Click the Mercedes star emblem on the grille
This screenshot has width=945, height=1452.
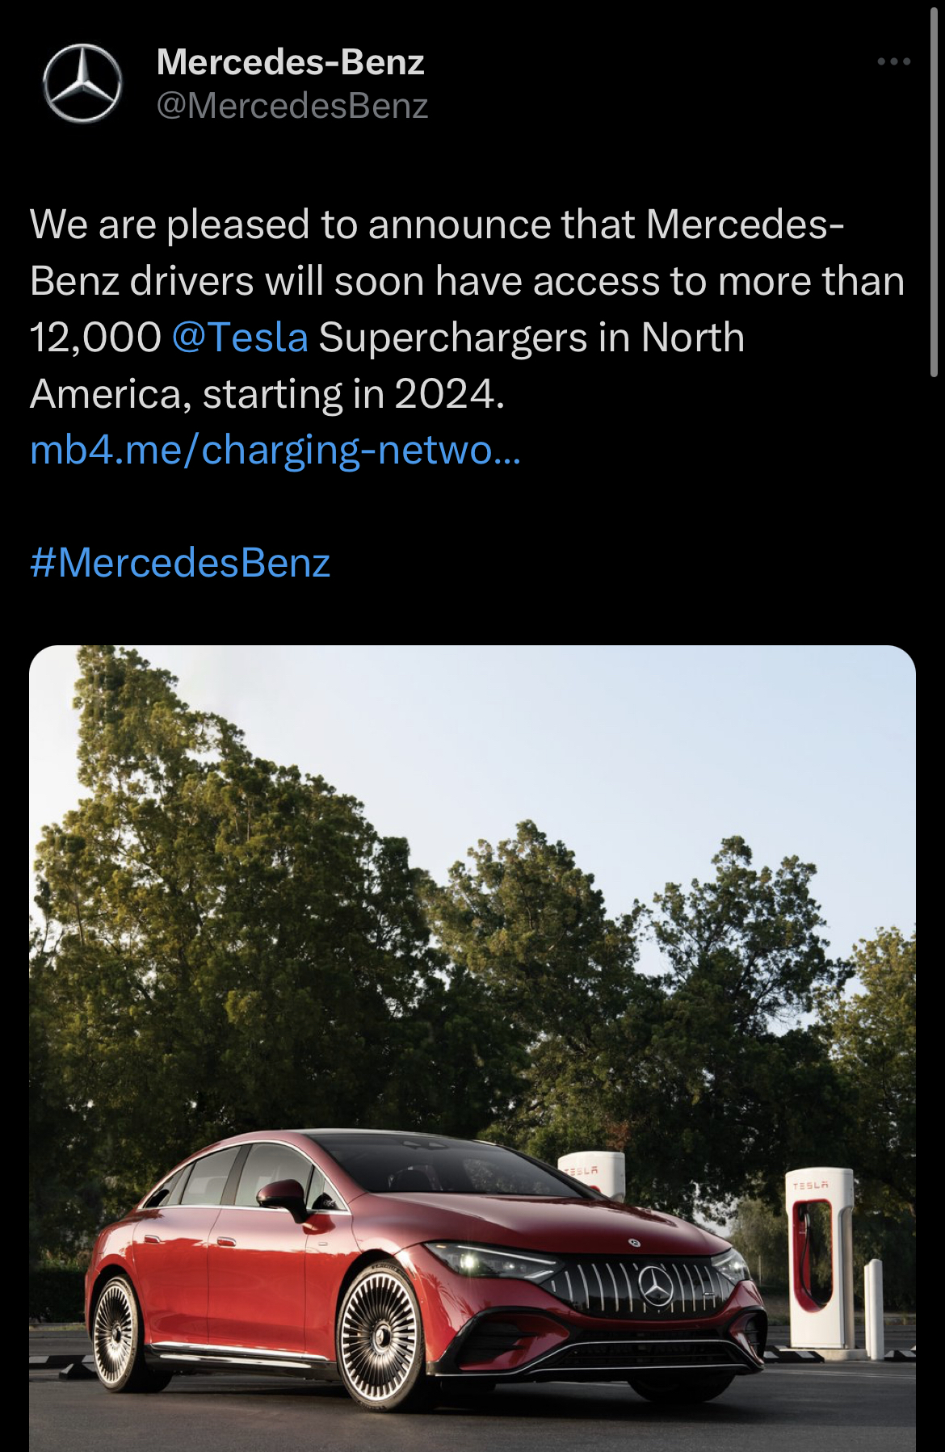pyautogui.click(x=656, y=1285)
